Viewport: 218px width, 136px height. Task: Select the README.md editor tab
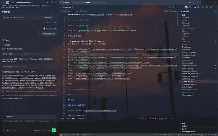67,7
